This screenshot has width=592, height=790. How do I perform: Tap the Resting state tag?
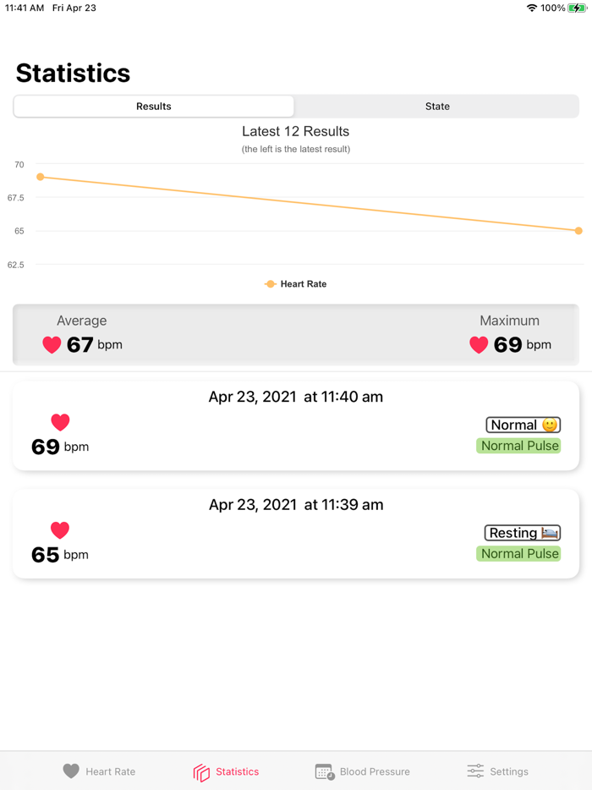point(522,533)
